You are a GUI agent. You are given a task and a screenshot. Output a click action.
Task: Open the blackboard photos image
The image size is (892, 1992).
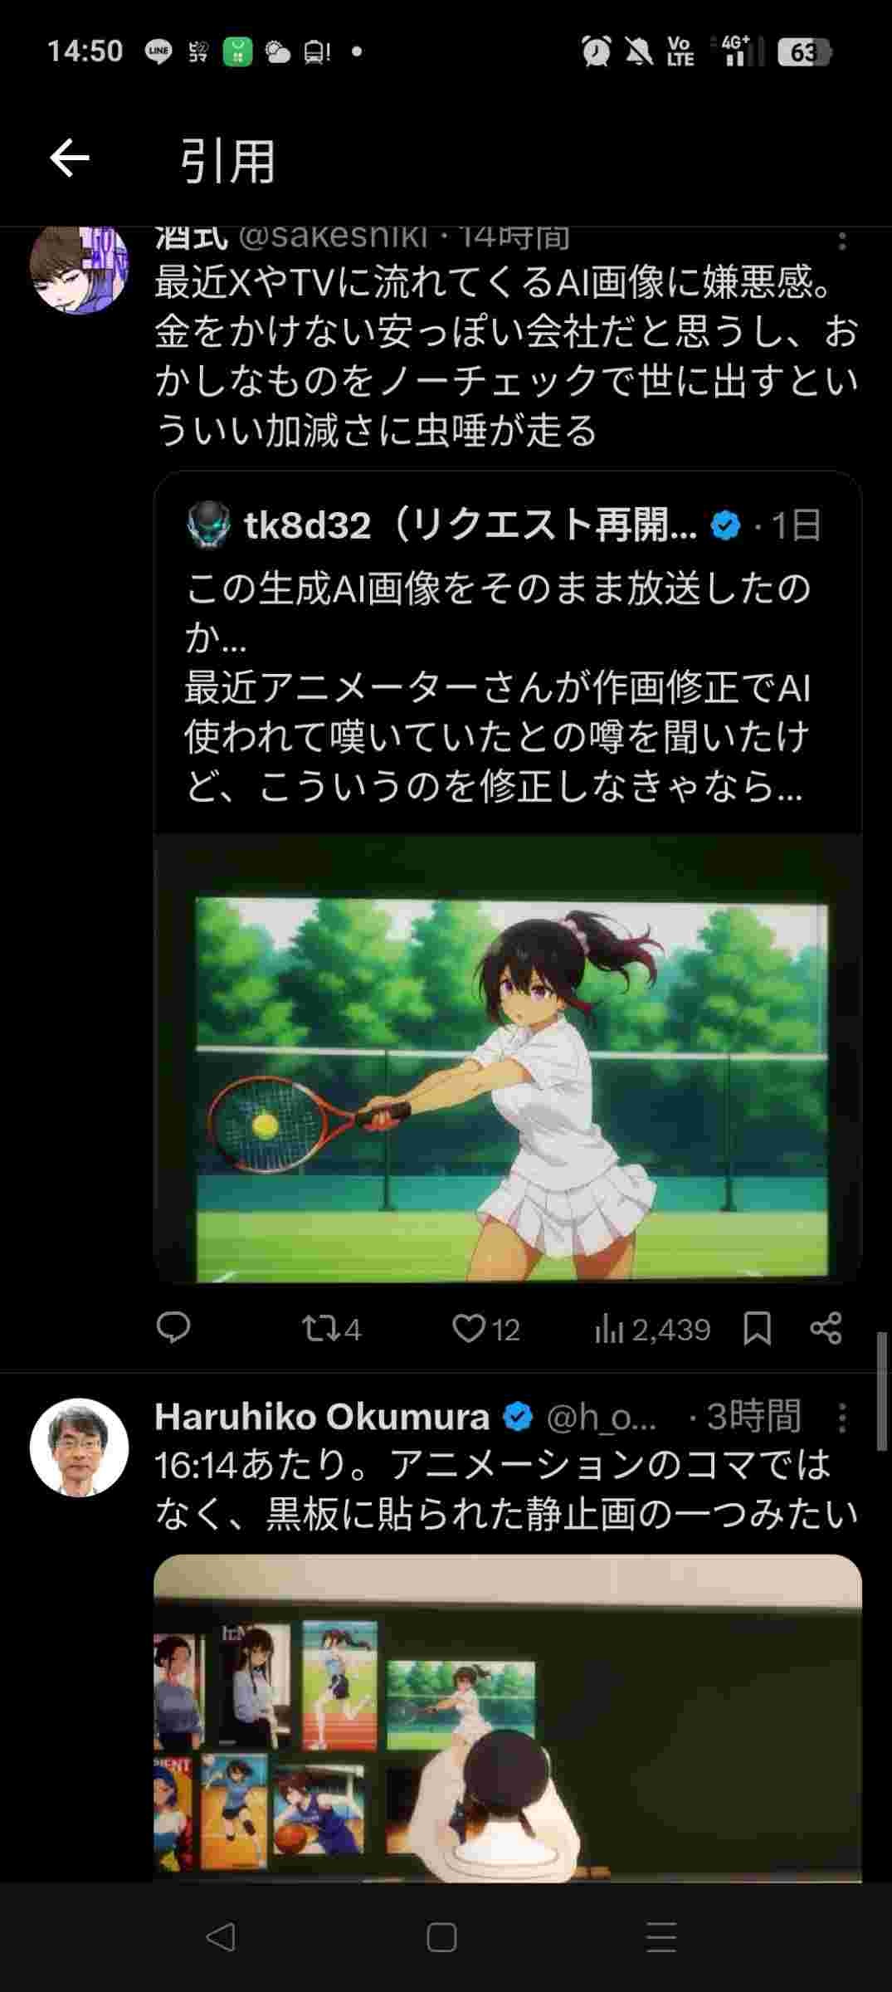[x=508, y=1718]
